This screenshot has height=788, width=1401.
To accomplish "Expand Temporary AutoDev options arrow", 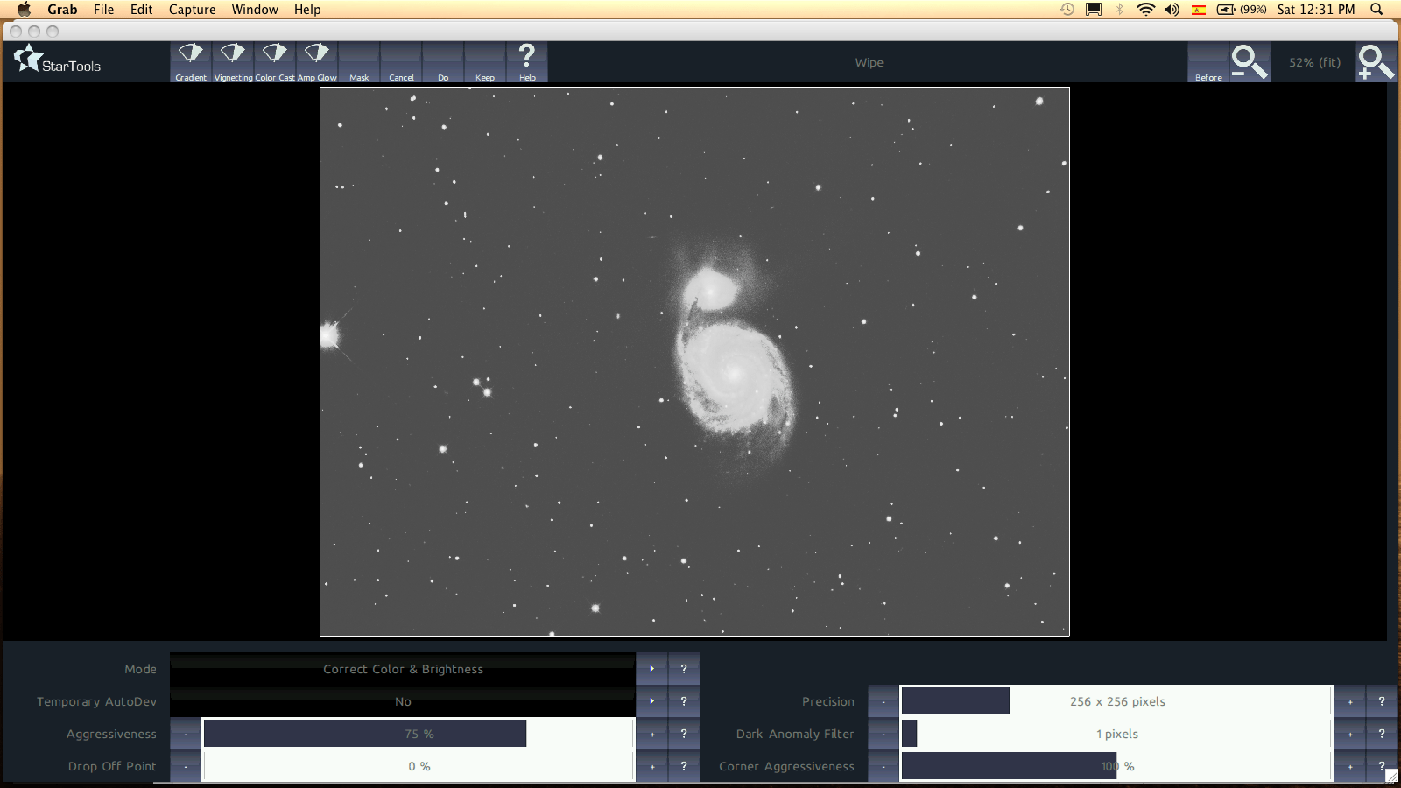I will click(651, 701).
